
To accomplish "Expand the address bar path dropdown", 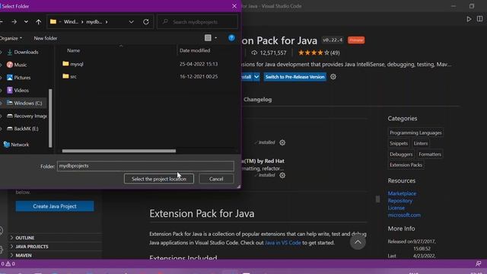I will coord(131,22).
